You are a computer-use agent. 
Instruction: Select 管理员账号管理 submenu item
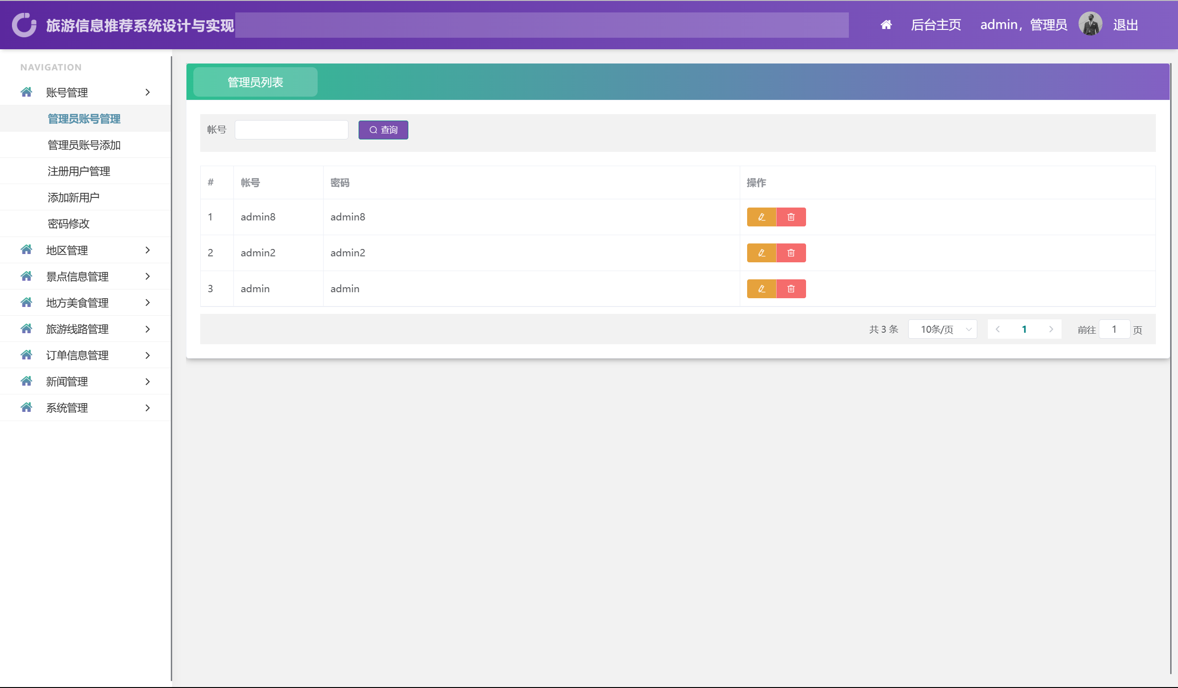coord(84,119)
